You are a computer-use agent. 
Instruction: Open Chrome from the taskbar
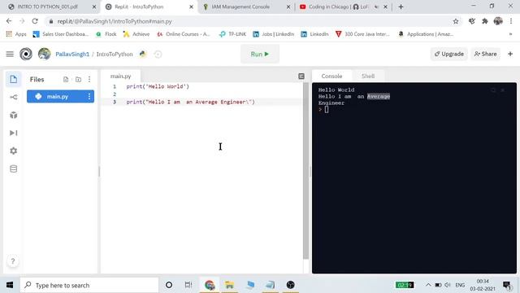[x=210, y=285]
